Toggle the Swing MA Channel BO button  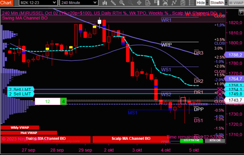coord(46,139)
